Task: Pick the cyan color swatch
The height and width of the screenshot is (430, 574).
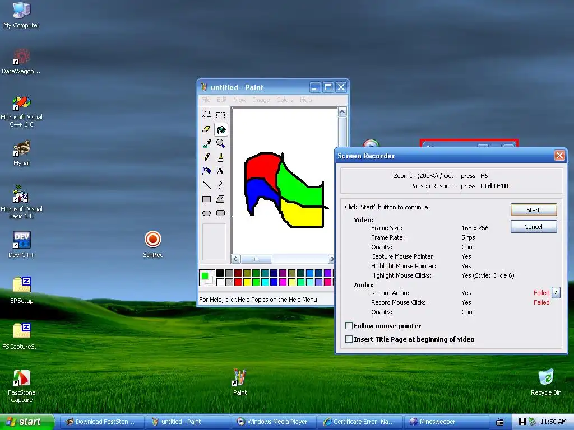Action: point(265,282)
